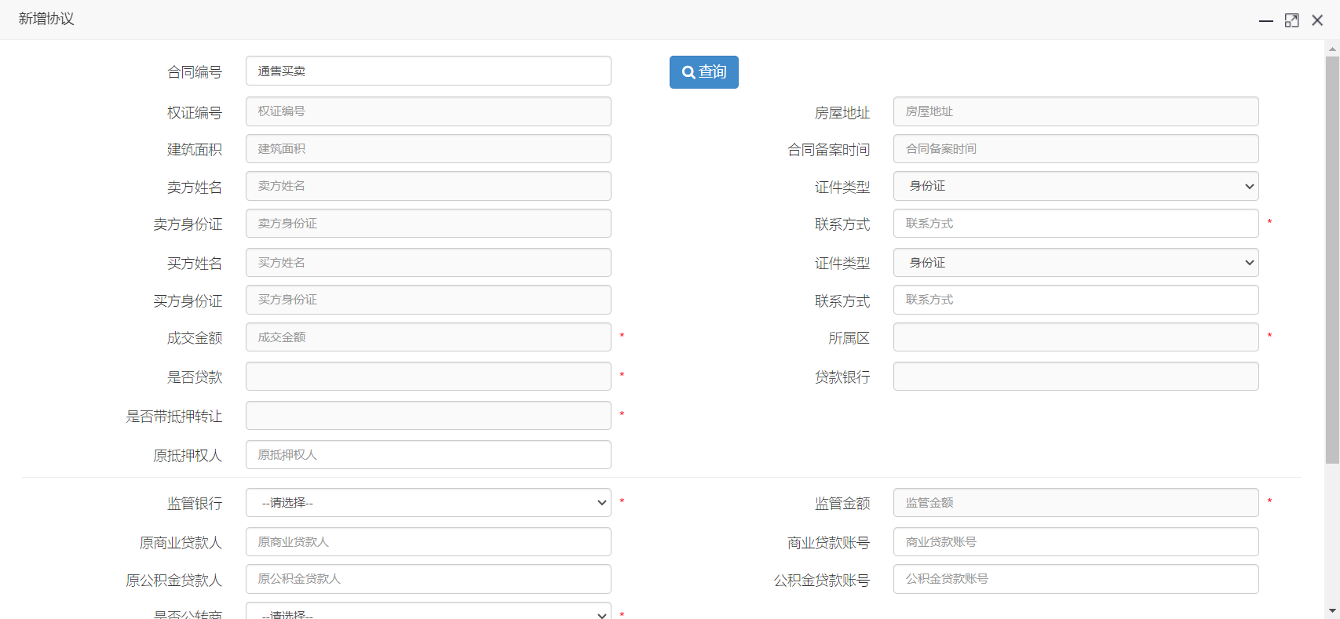Click the 贷款银行 field

1076,377
